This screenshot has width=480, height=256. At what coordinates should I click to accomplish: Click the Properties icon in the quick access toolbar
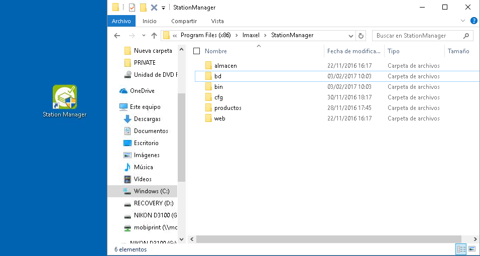132,8
